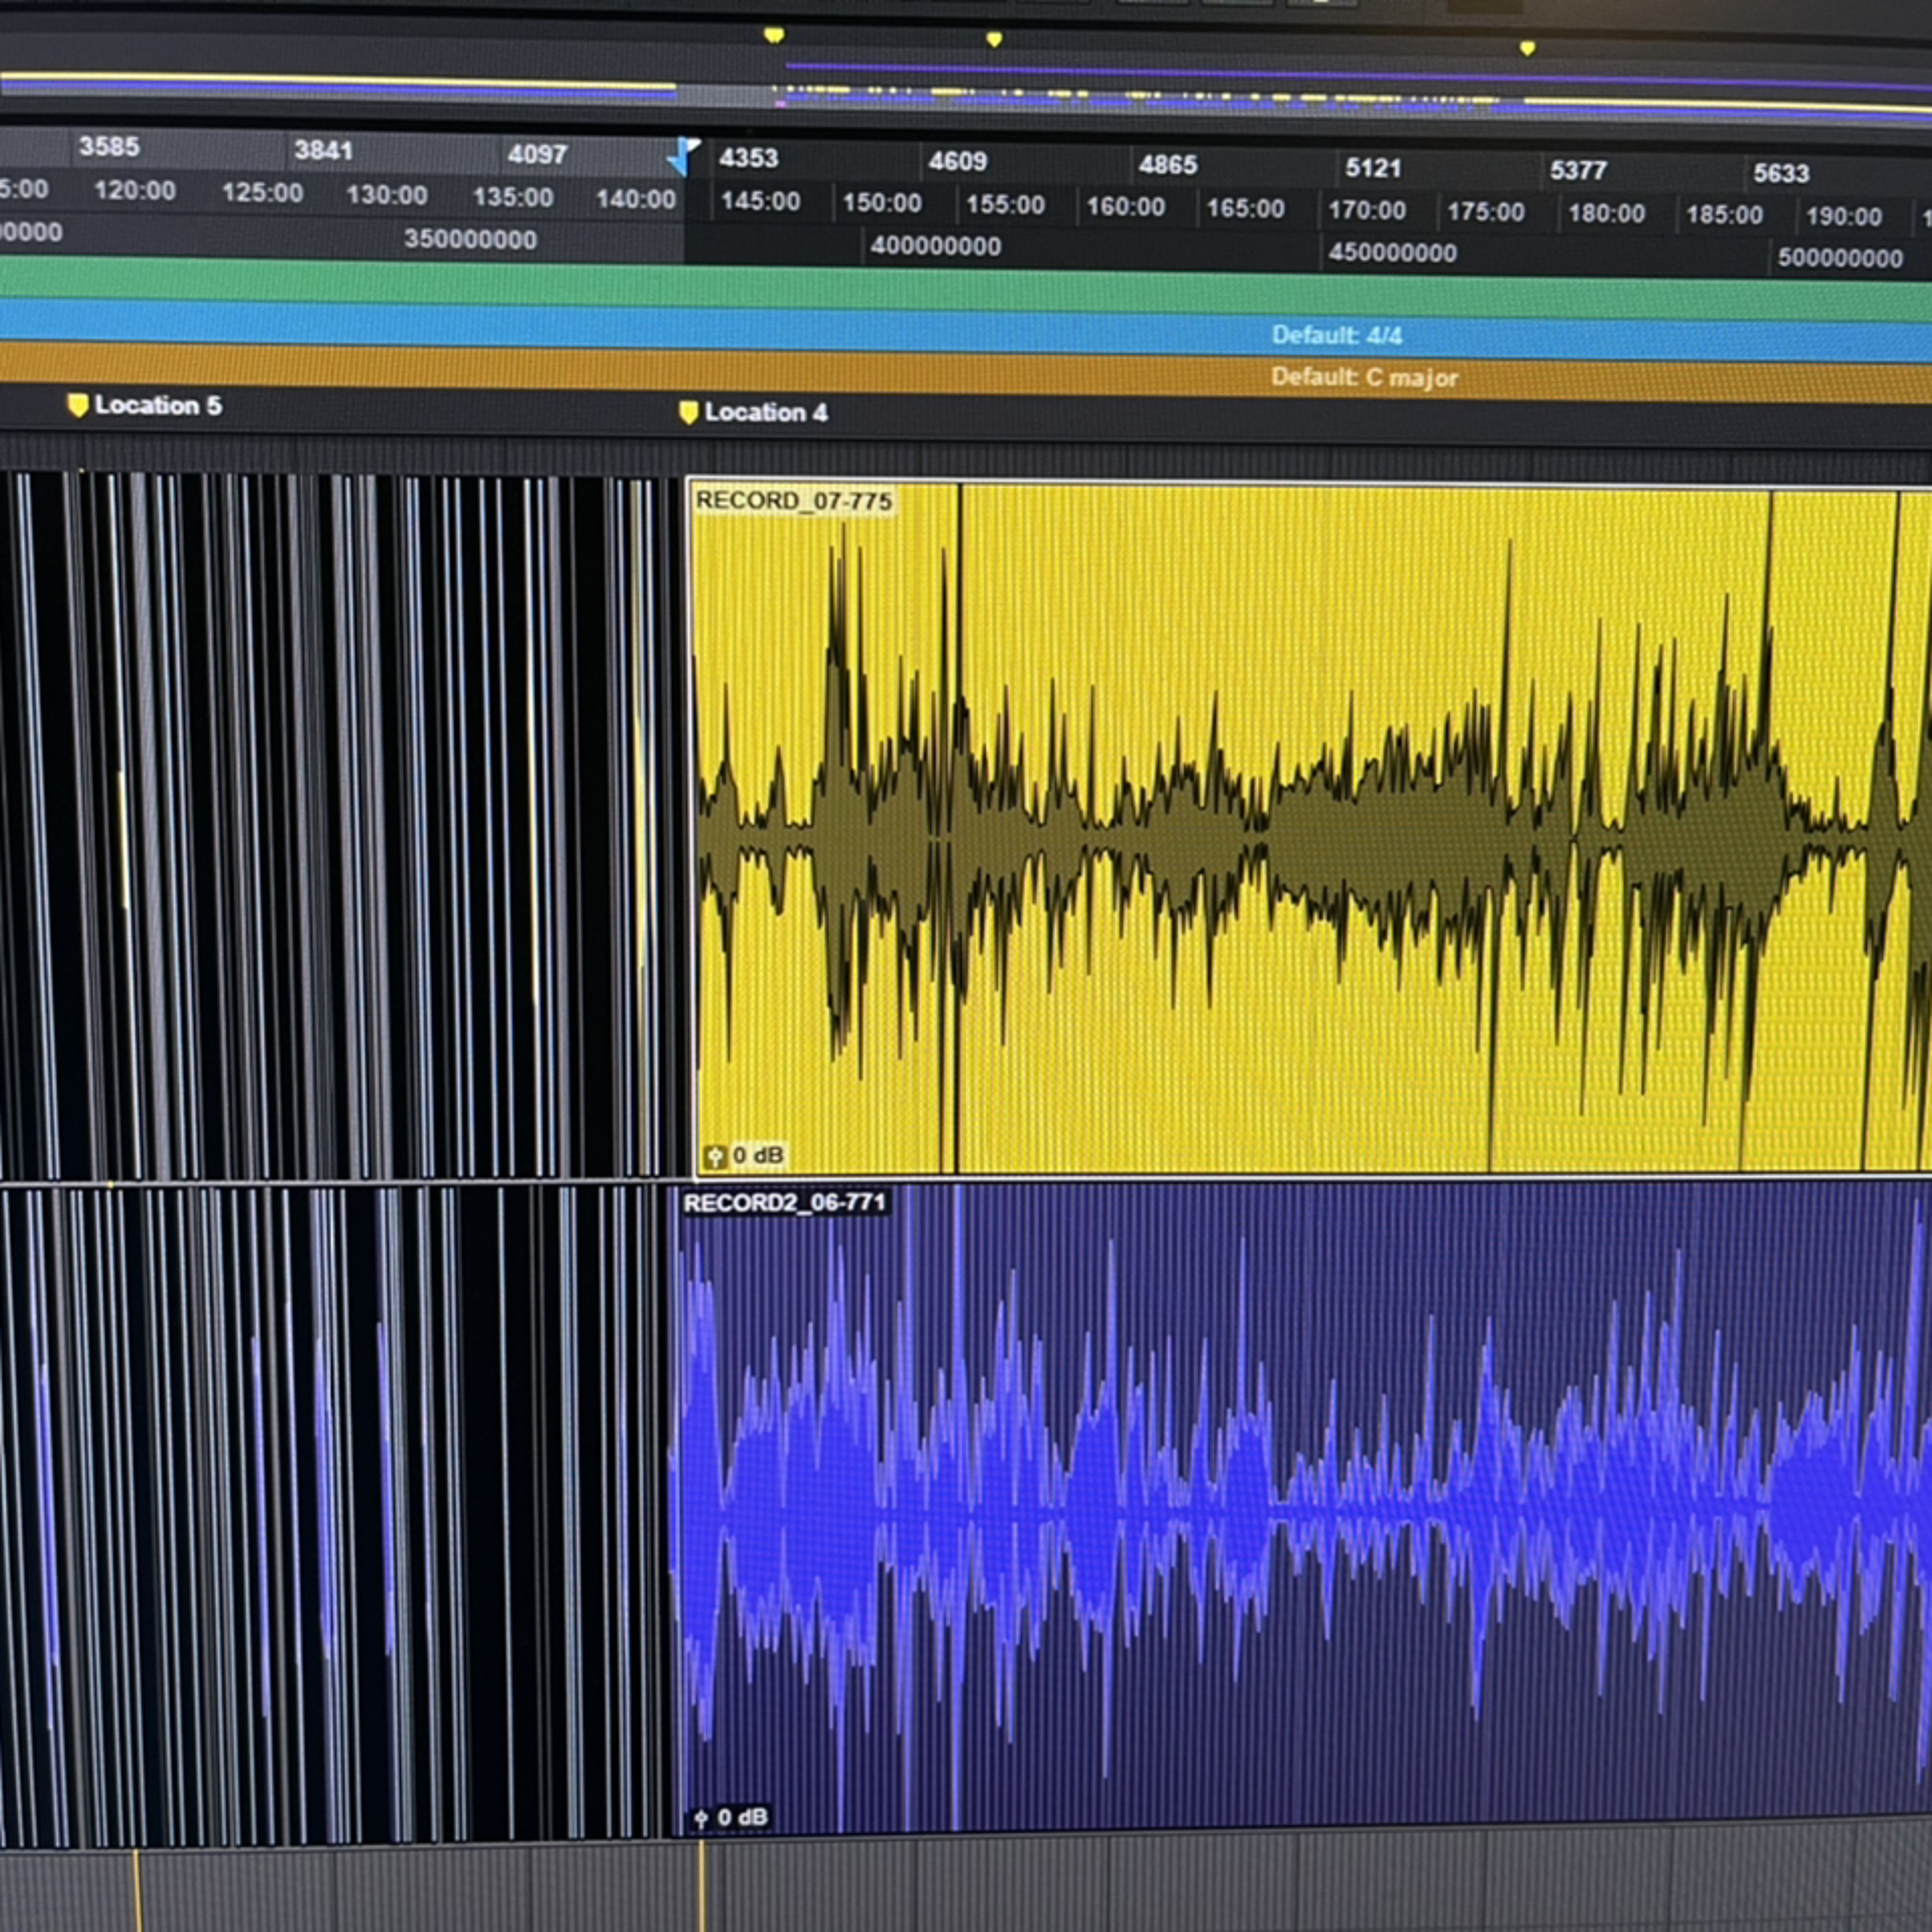Click 120:00 in the min:secs ruler
Screen dimensions: 1932x1932
coord(134,190)
